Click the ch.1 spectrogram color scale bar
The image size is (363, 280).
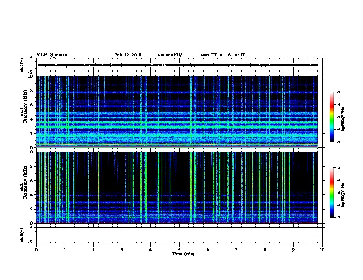(331, 117)
